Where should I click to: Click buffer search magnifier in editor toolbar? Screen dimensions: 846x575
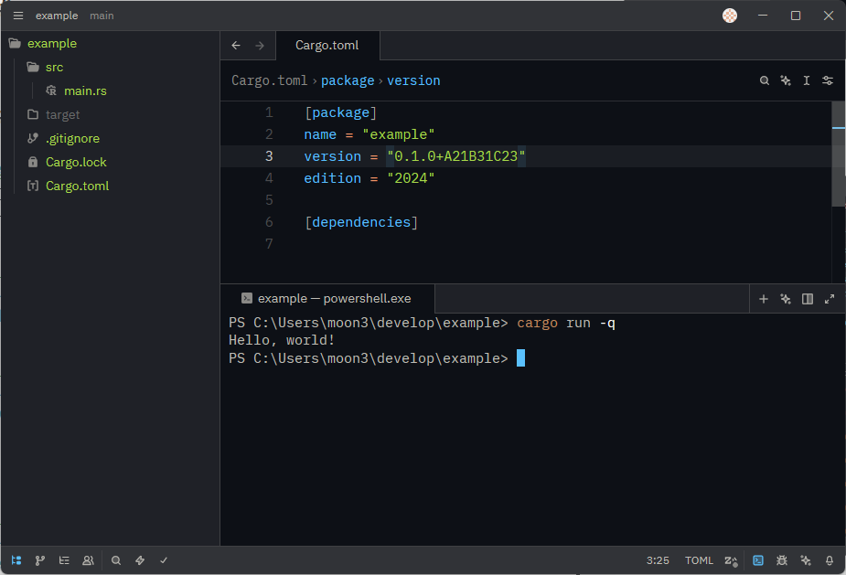coord(765,80)
